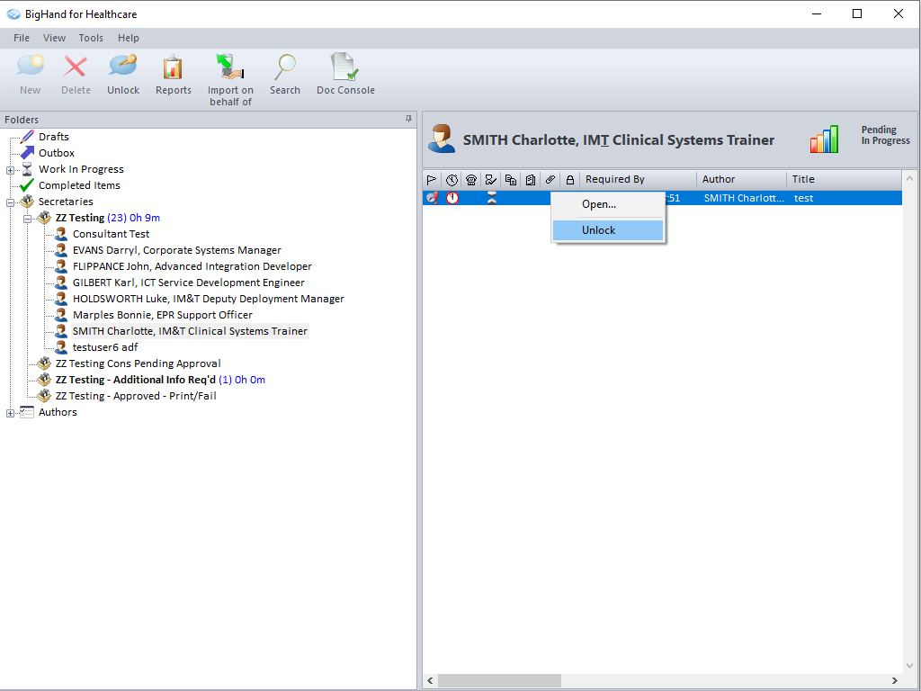Sort by the flag column header
The height and width of the screenshot is (691, 921).
(x=432, y=180)
